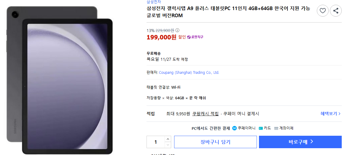
Task: Increase quantity with the up arrow
Action: 168,139
